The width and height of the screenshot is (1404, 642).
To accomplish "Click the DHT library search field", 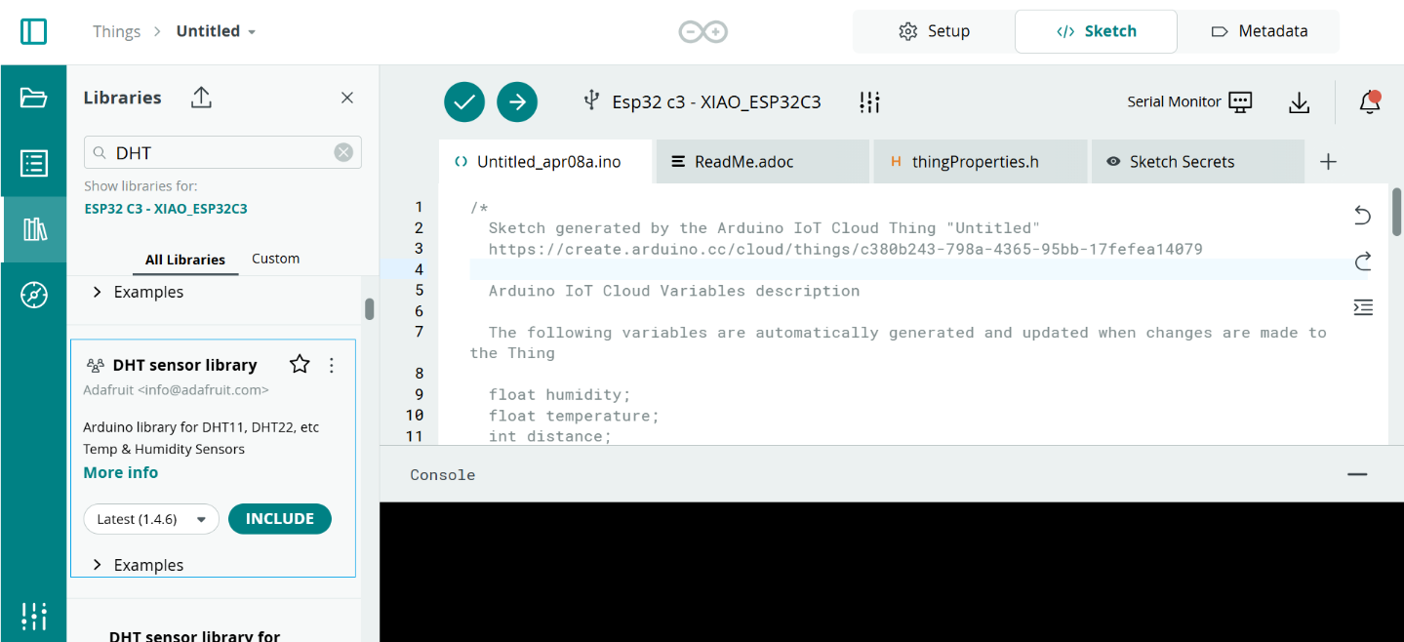I will pyautogui.click(x=222, y=152).
